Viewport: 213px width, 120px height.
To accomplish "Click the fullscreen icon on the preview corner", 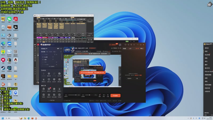I will tap(120, 56).
